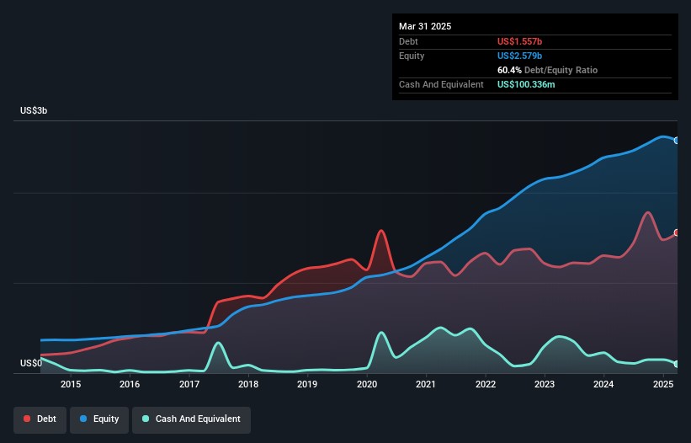Toggle the Cash And Equivalent legend item
691x443 pixels.
click(190, 419)
